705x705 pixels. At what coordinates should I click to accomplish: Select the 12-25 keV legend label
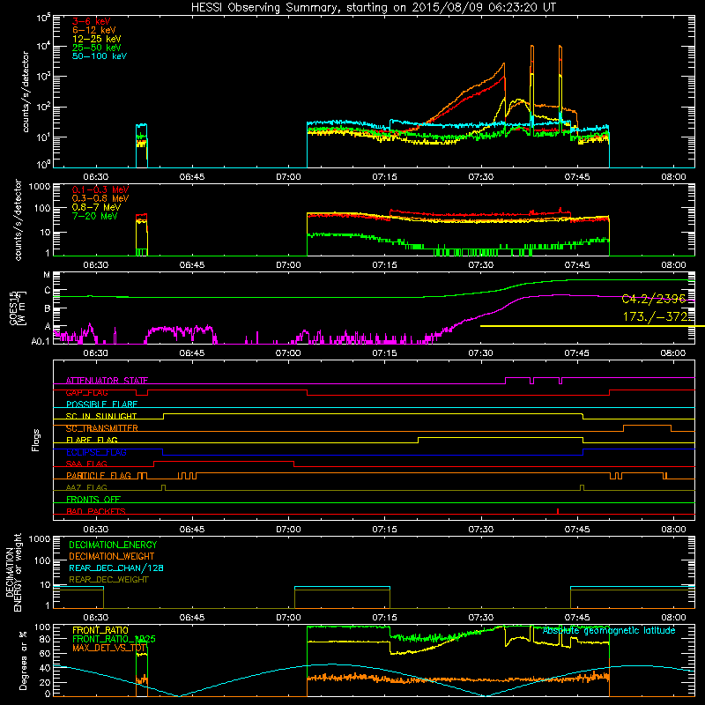coord(96,39)
